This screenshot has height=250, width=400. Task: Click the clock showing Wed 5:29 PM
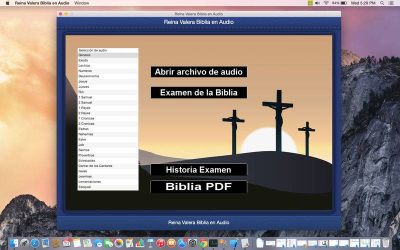363,3
